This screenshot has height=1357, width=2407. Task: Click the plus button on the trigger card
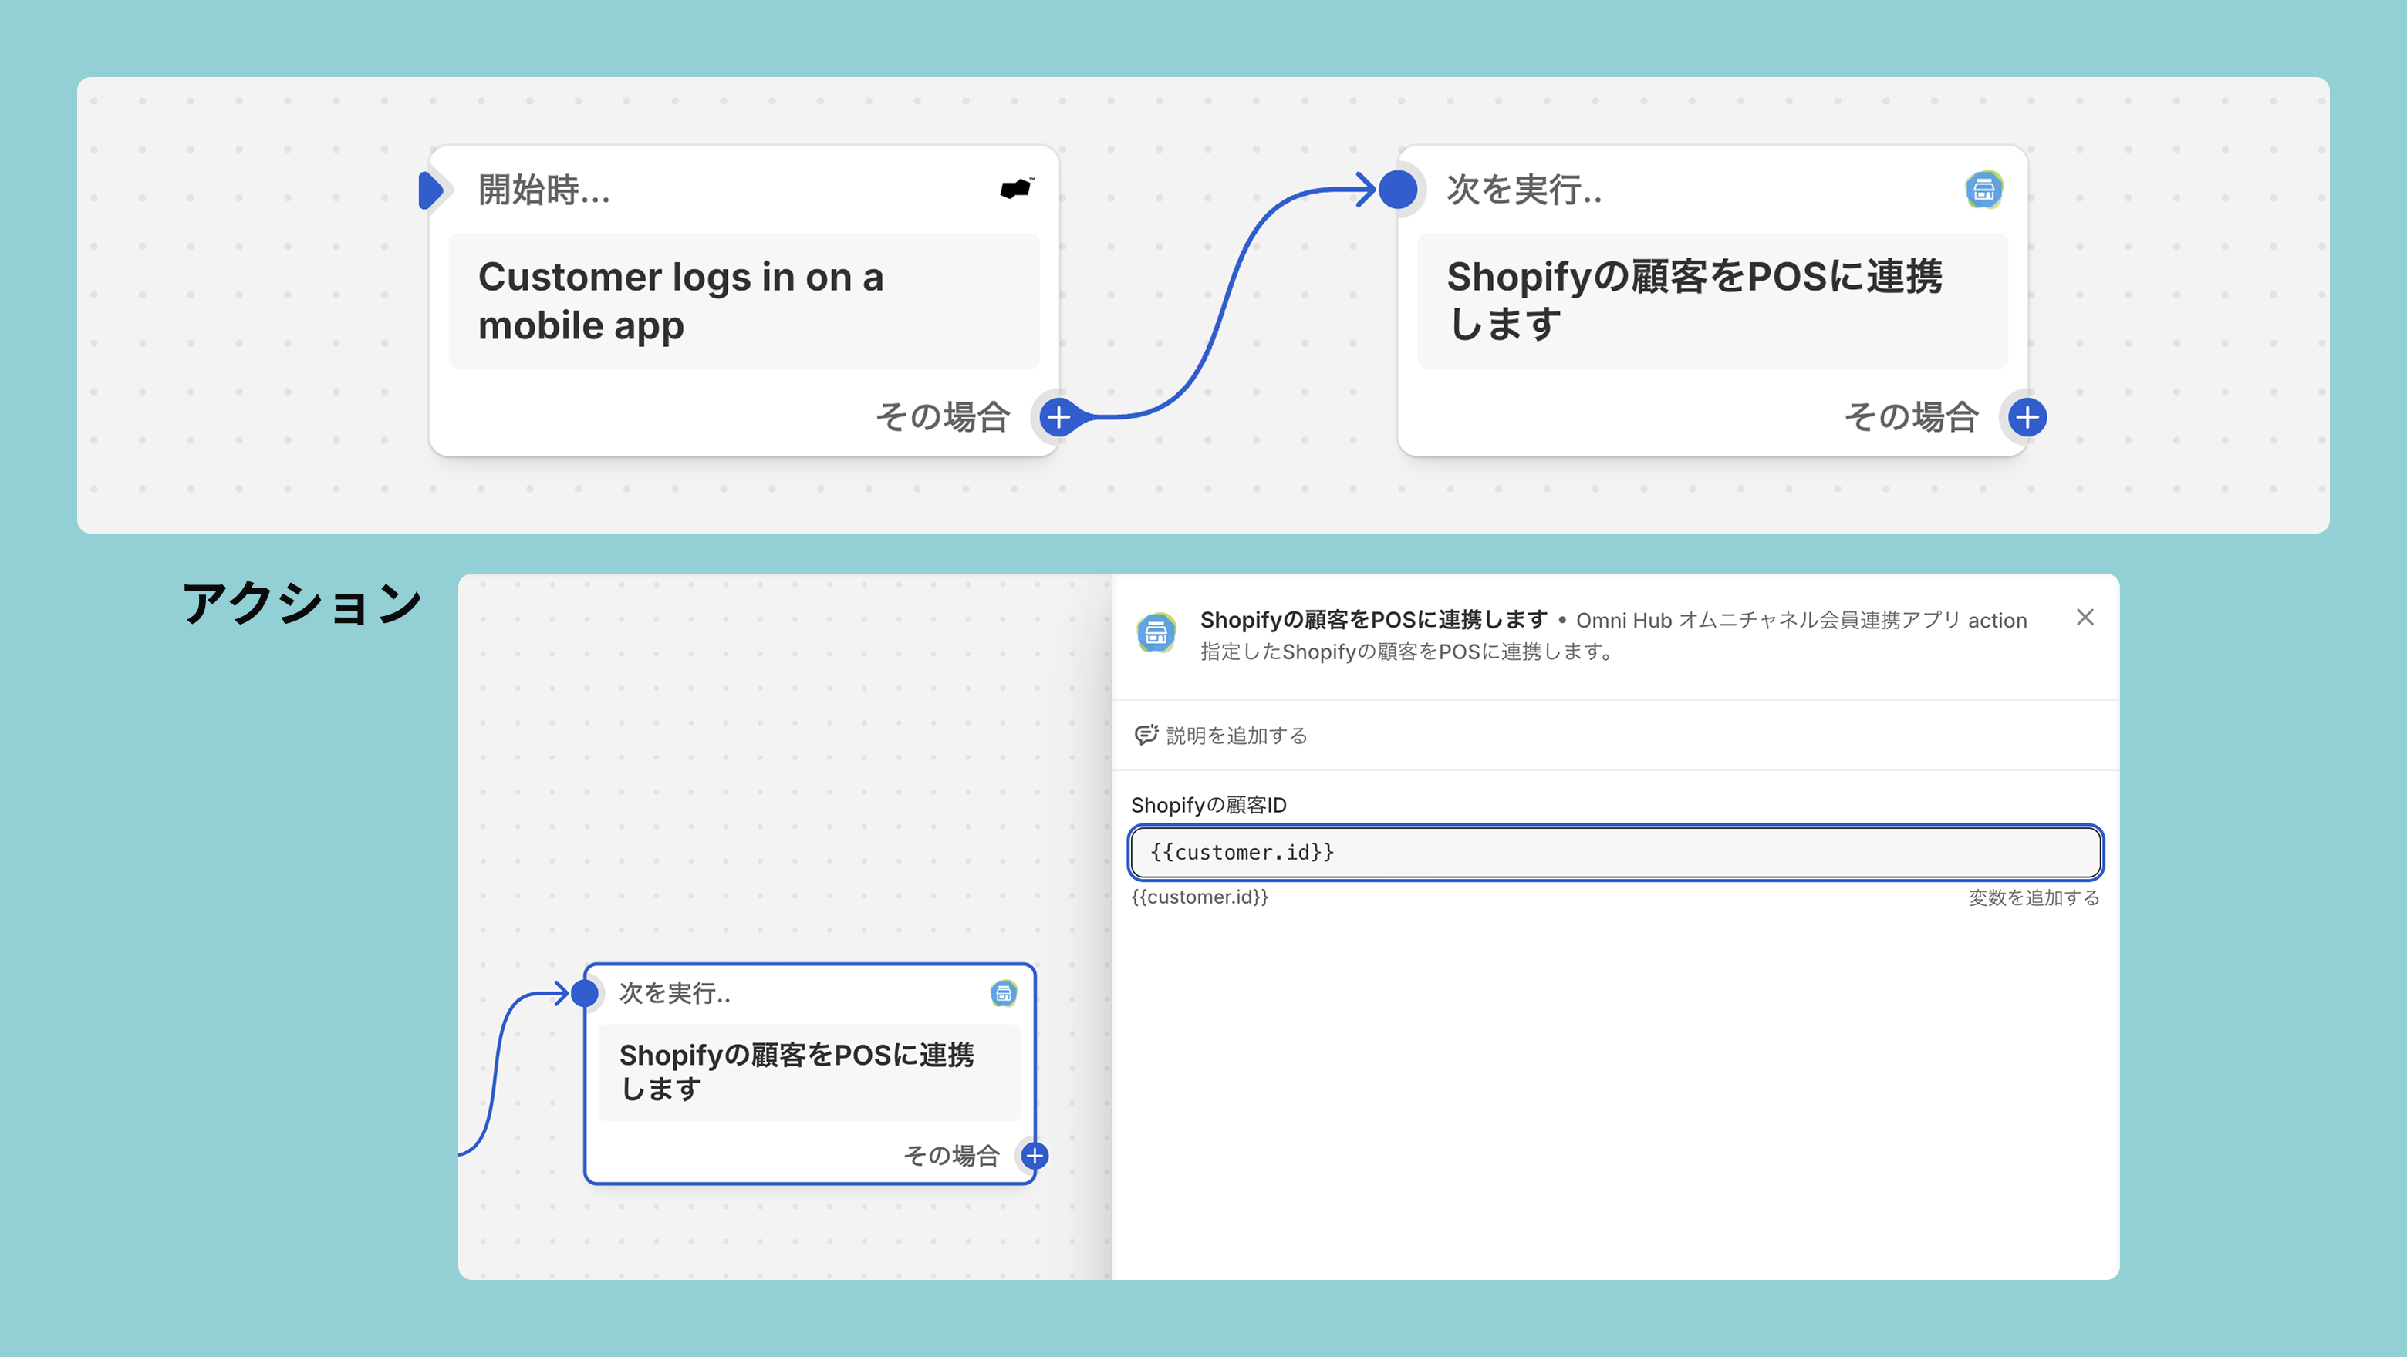(x=1058, y=416)
